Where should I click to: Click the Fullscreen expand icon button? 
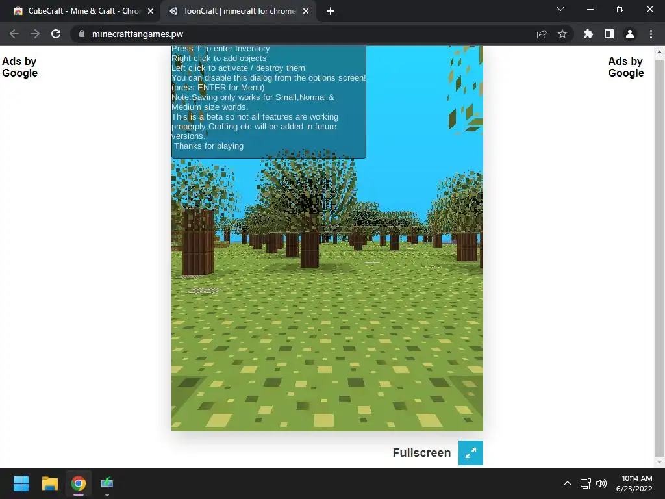click(x=470, y=453)
